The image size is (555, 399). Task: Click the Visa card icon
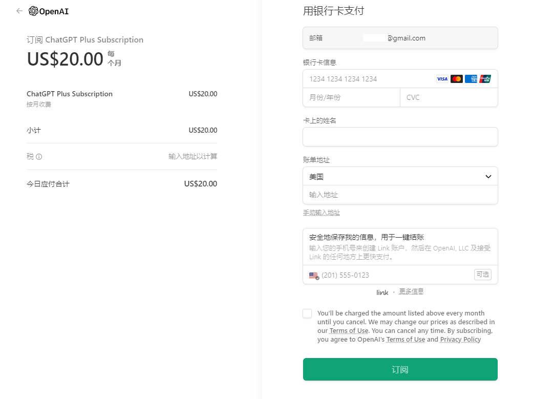click(x=442, y=79)
